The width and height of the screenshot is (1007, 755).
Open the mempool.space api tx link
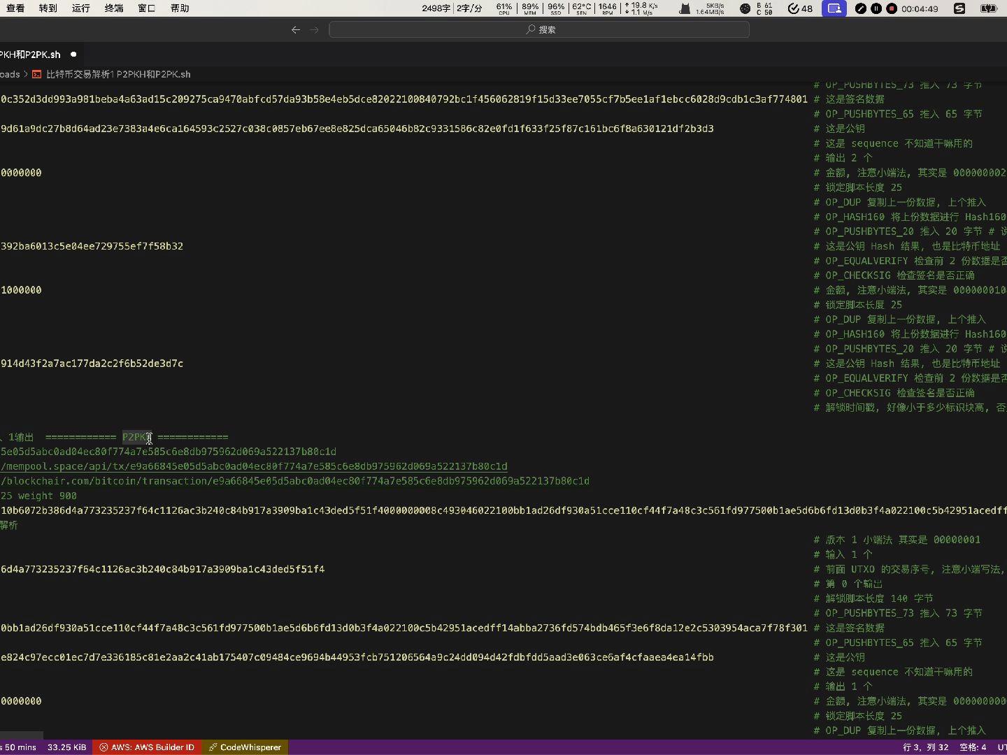pos(254,466)
